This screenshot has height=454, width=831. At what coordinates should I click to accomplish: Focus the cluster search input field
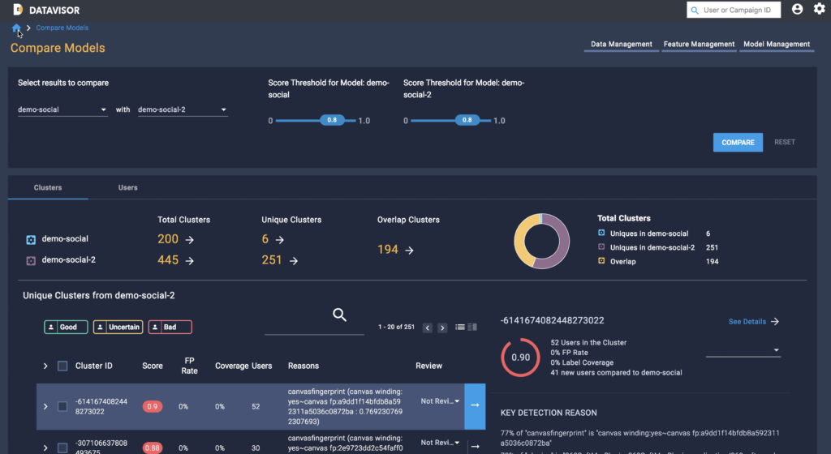point(314,328)
